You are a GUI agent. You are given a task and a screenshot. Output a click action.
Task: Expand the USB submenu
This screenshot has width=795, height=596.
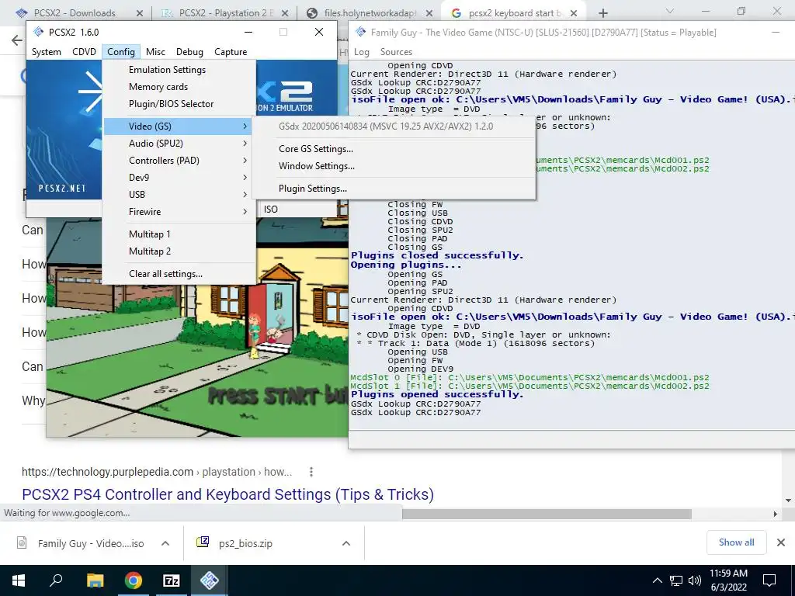179,195
